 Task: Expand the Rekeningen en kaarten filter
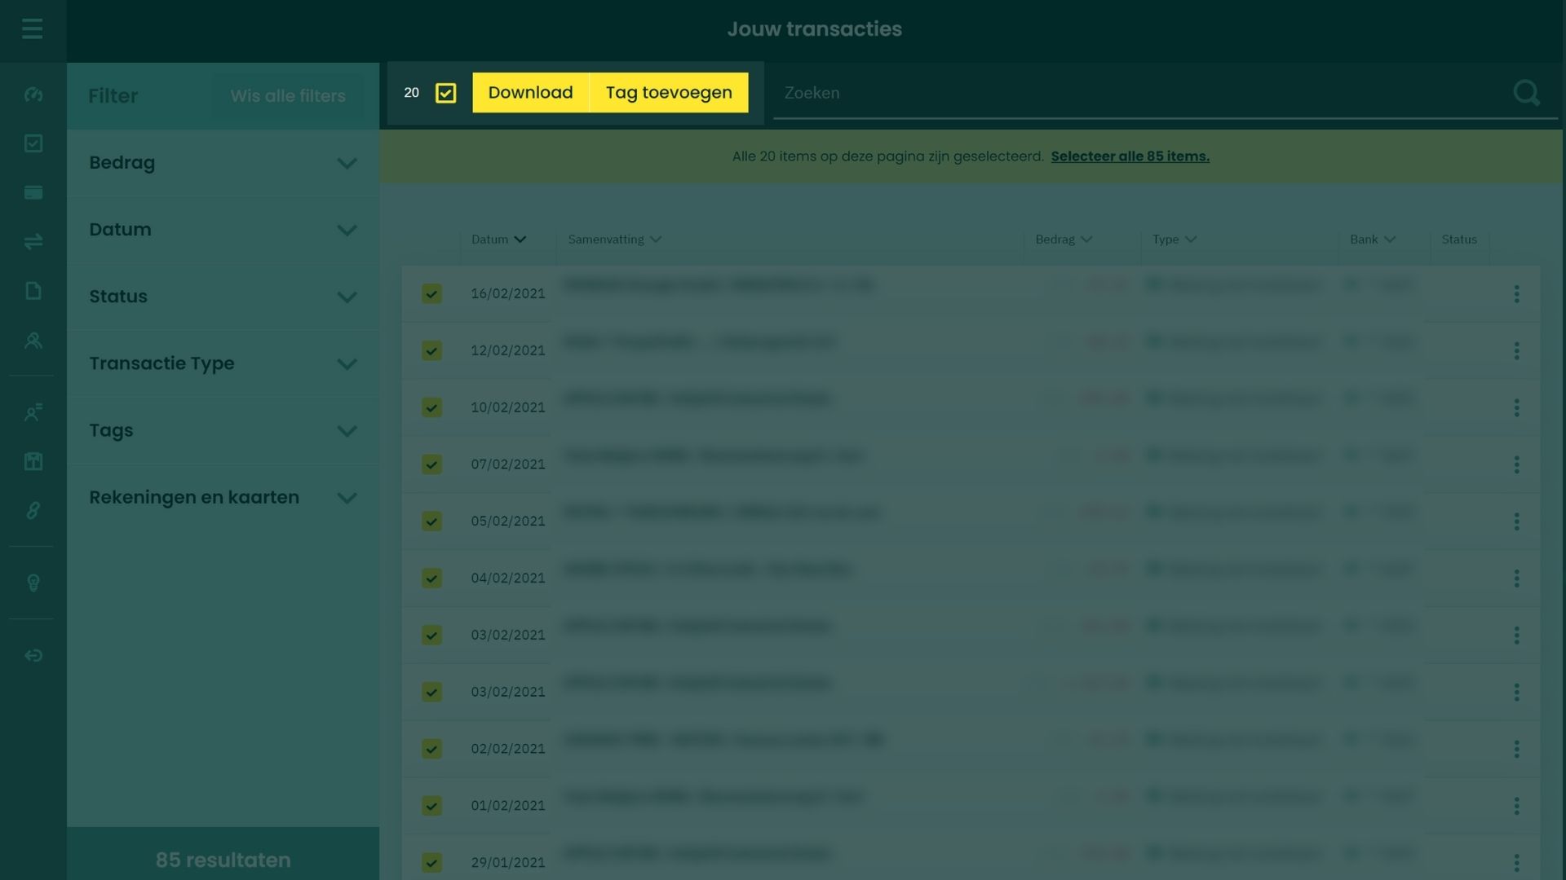(x=223, y=498)
